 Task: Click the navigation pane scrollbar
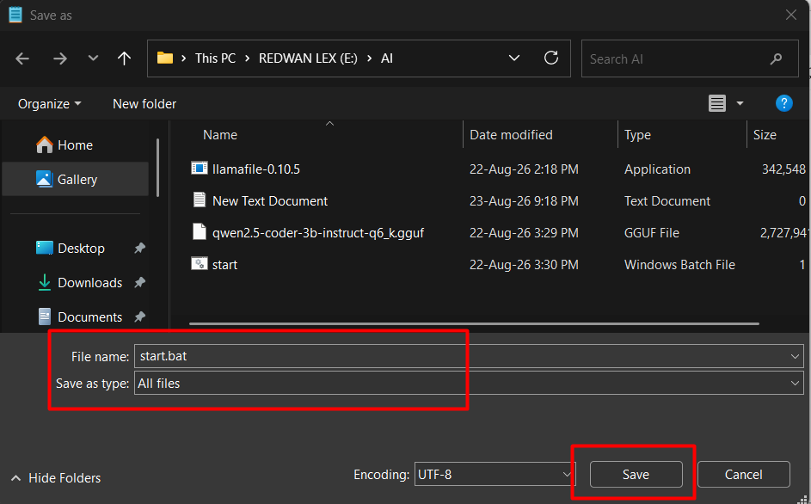[157, 168]
